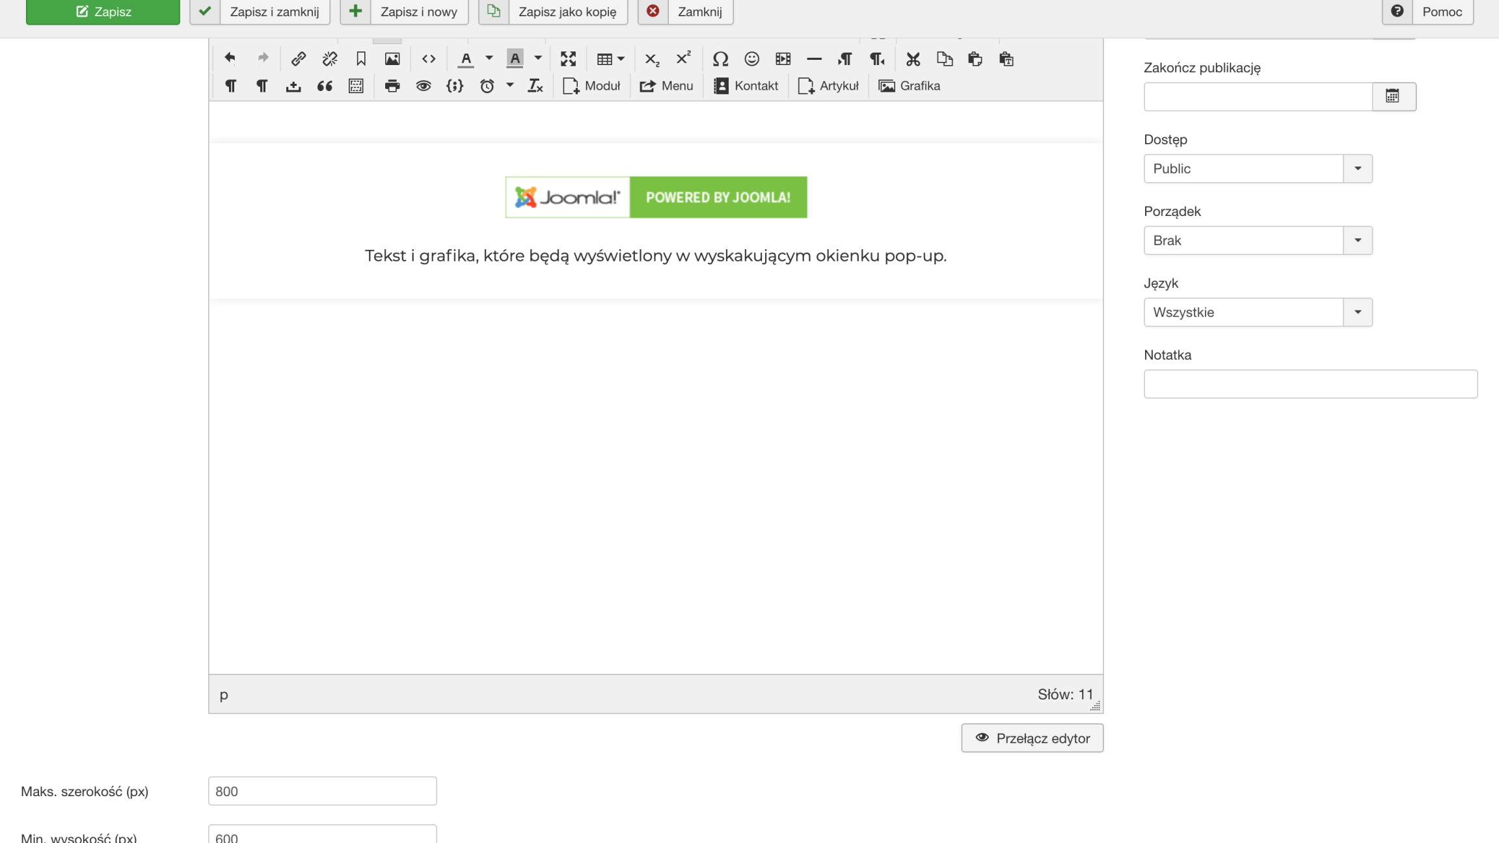Open the emoticons smiley icon
Screen dimensions: 1499x843
(x=751, y=59)
